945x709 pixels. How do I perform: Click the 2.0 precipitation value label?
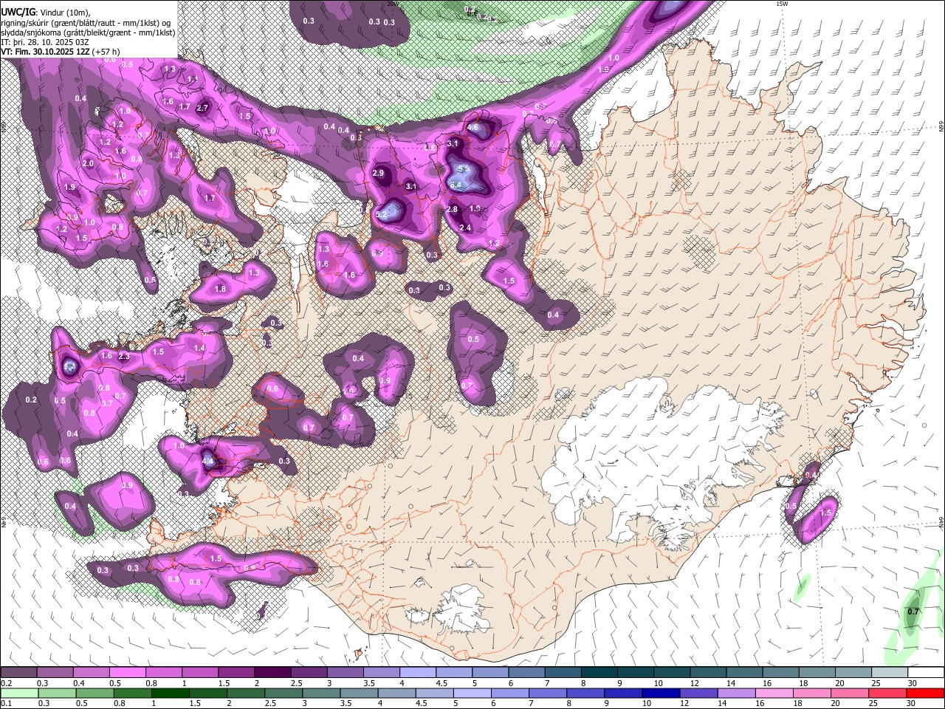point(88,163)
